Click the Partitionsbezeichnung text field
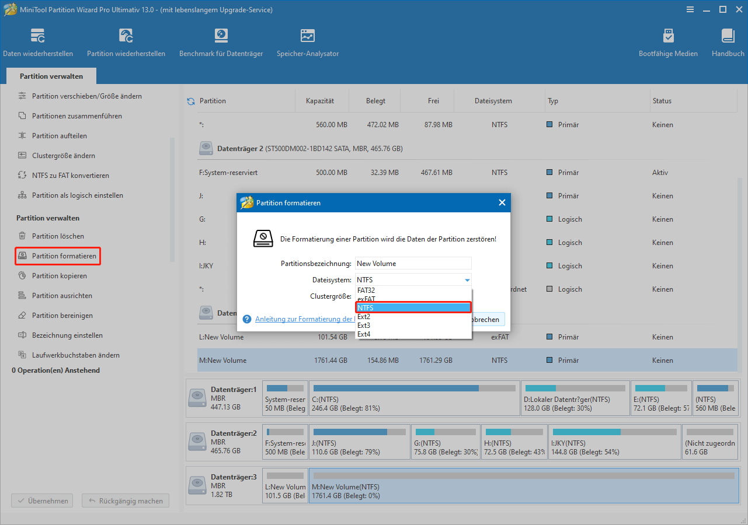The image size is (748, 525). point(413,264)
